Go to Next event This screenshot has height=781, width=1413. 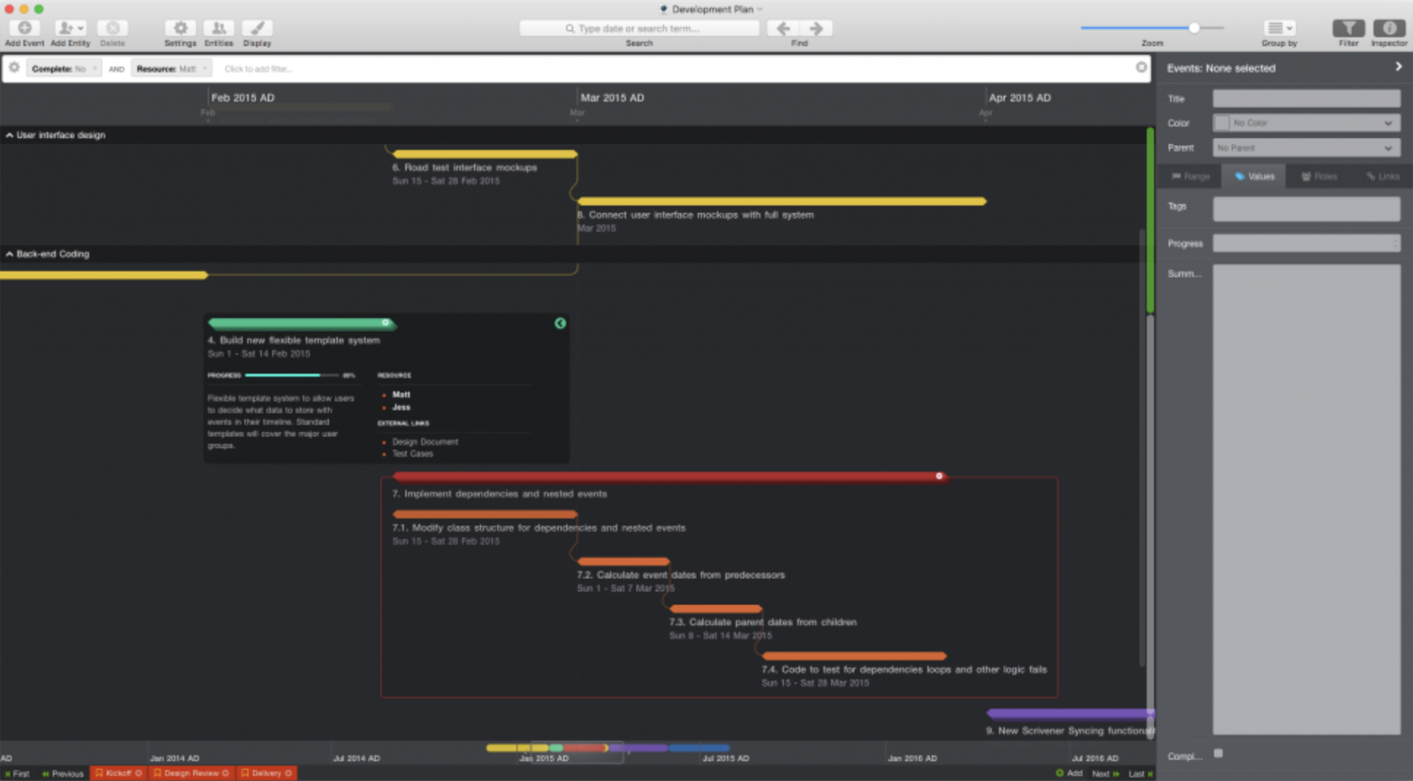pos(1106,773)
